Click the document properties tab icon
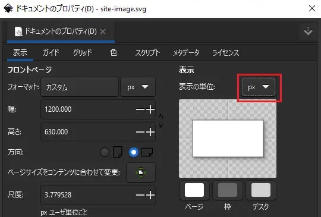321x217 pixels. pos(18,32)
